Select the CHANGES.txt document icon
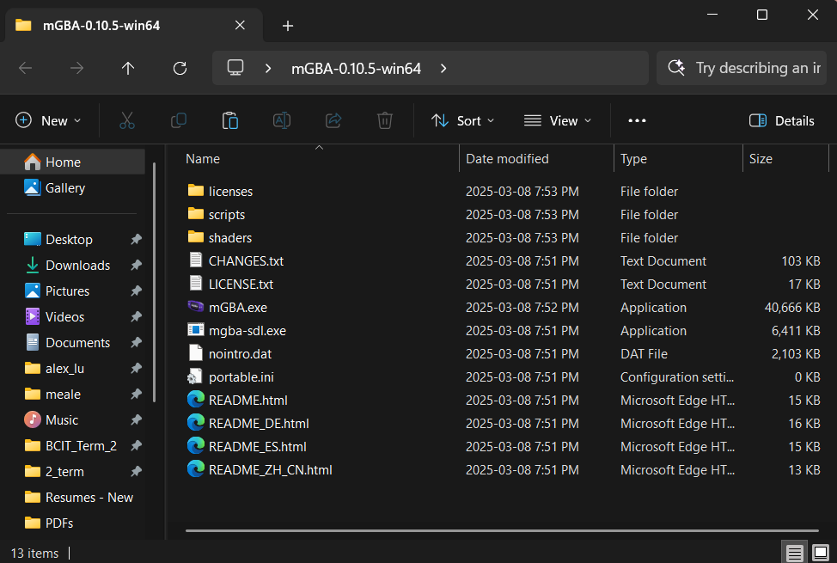Screen dimensions: 837x563 pyautogui.click(x=196, y=260)
